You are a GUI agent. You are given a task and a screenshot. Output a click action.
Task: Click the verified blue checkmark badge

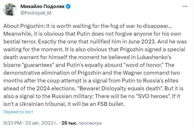(x=68, y=7)
